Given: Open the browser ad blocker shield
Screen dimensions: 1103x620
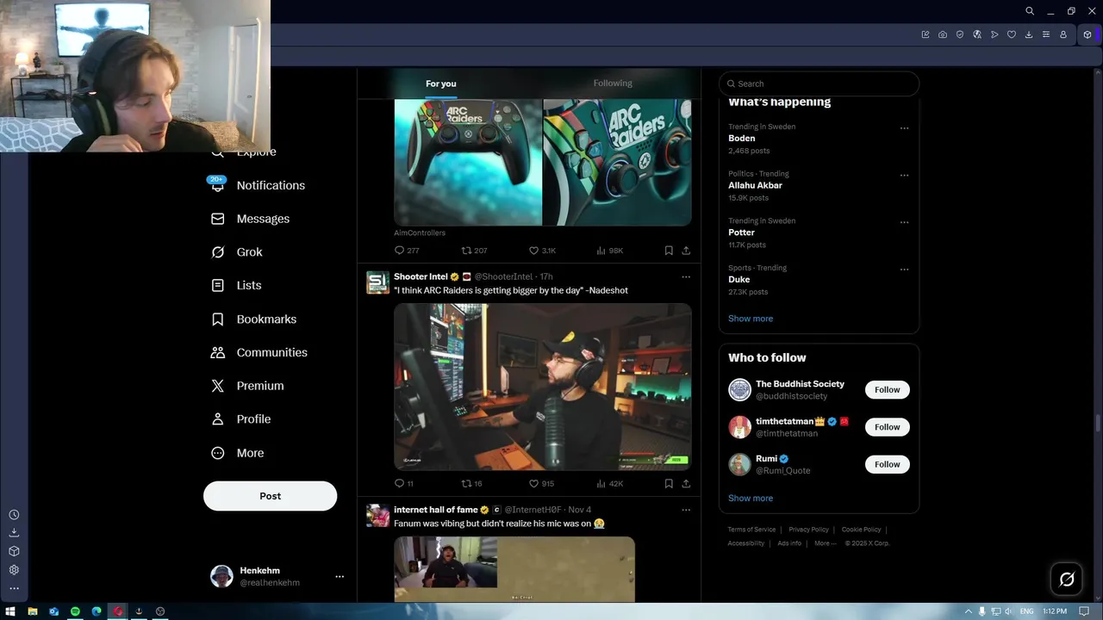Looking at the screenshot, I should pos(960,34).
